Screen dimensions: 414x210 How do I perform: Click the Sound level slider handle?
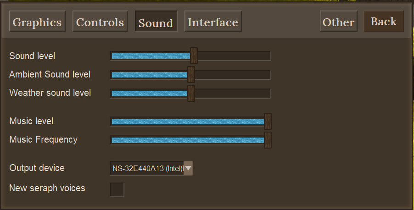[x=194, y=56]
